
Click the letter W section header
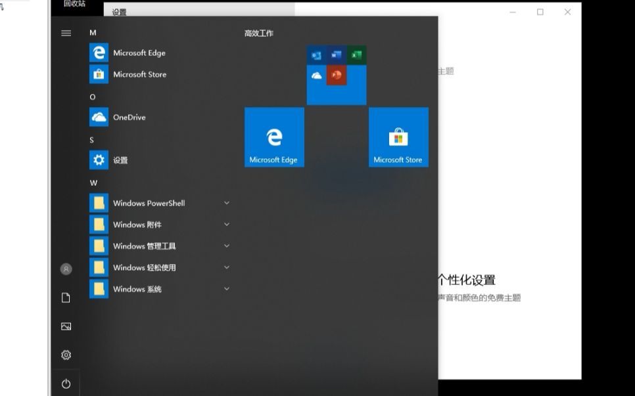point(93,183)
